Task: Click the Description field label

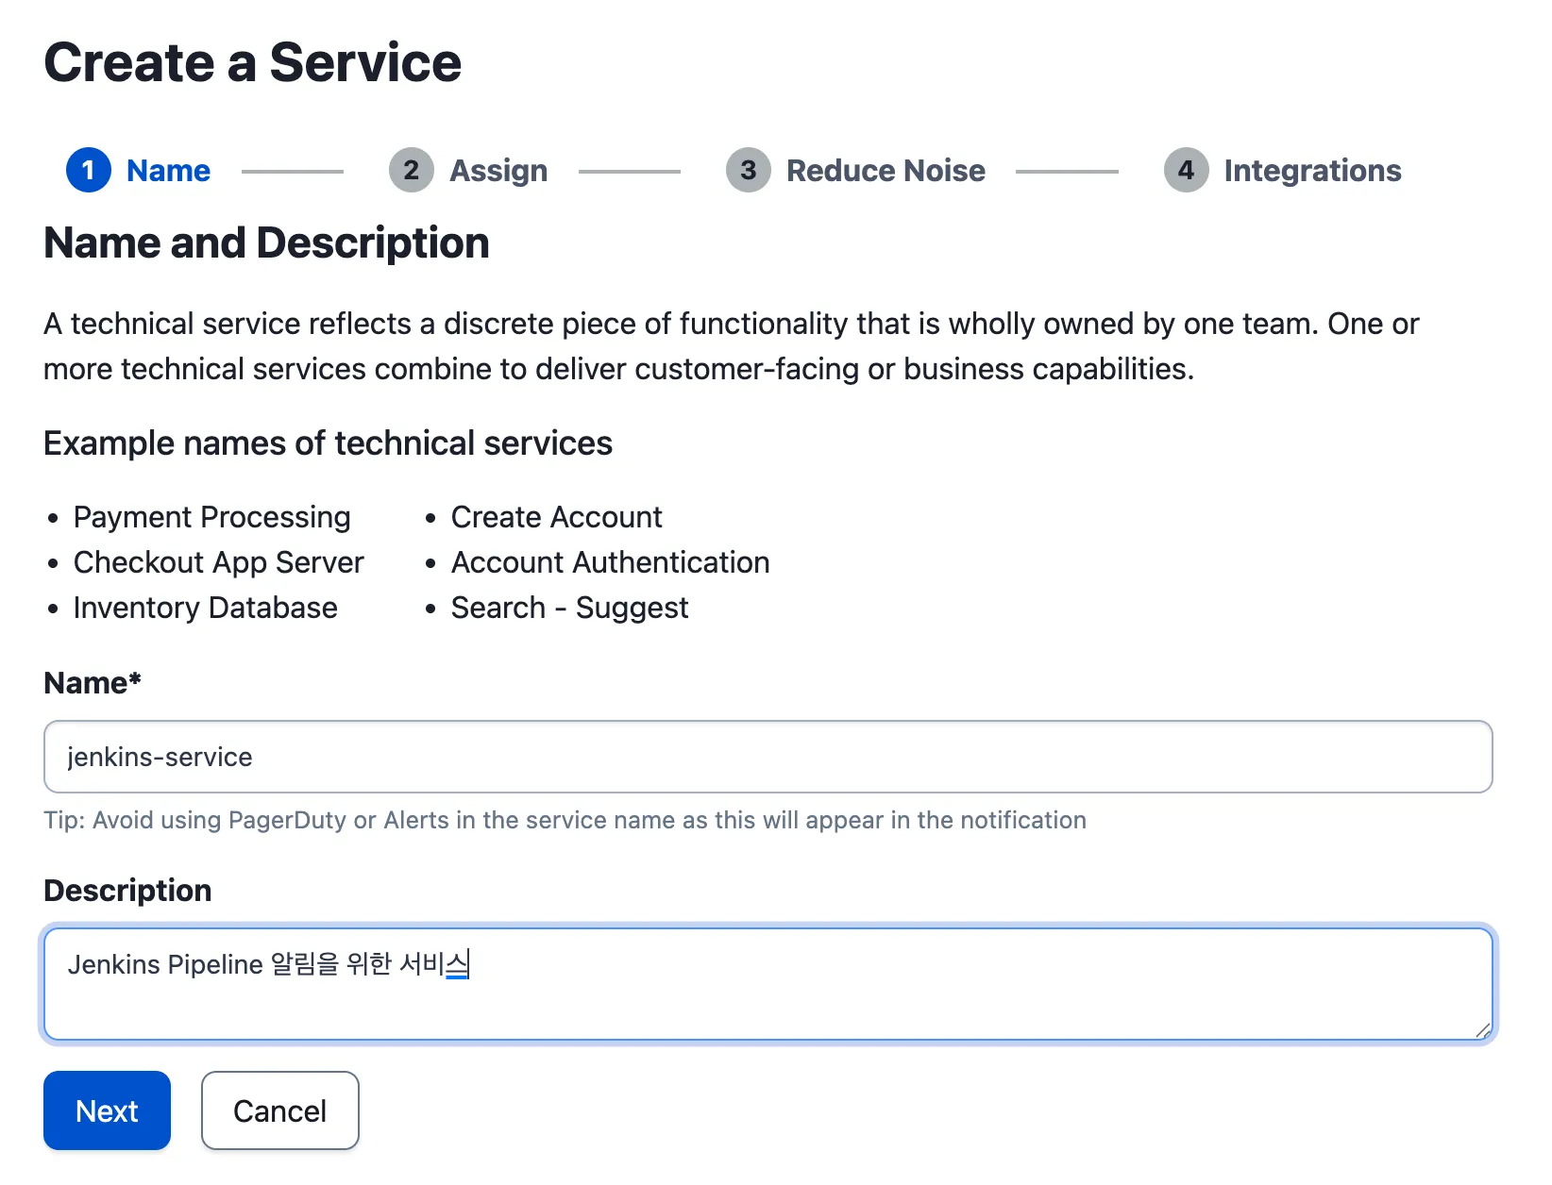Action: (127, 891)
